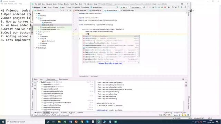The height and width of the screenshot is (124, 221).
Task: Click the Cortana circle on taskbar
Action: [x=48, y=122]
